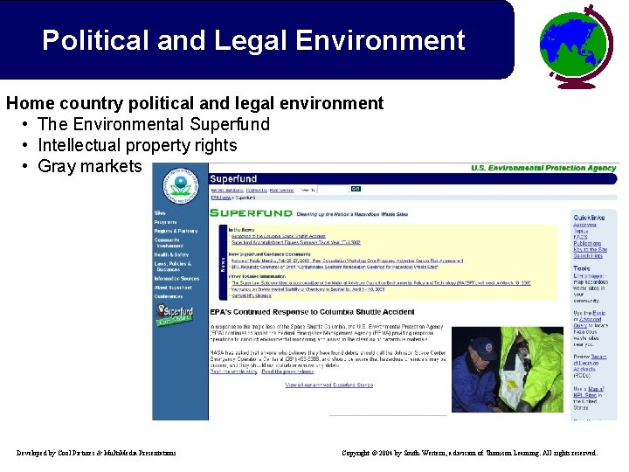Click the EPA Home breadcrumb link
629x472 pixels.
221,198
